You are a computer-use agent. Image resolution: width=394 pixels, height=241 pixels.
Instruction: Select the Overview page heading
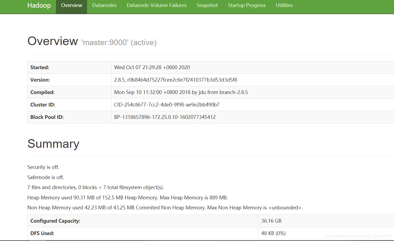[x=52, y=41]
